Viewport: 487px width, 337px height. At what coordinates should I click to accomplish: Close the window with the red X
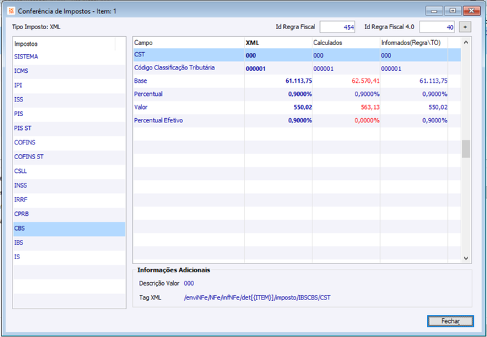pyautogui.click(x=472, y=11)
